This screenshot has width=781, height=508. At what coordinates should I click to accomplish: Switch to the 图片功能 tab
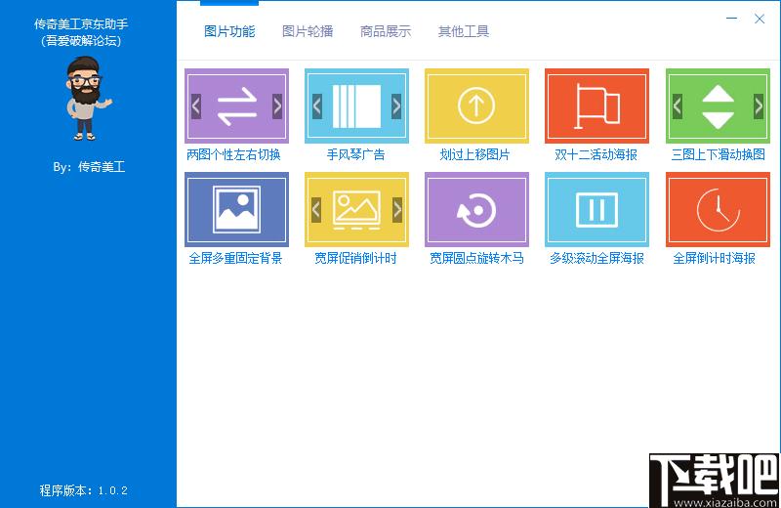coord(229,31)
